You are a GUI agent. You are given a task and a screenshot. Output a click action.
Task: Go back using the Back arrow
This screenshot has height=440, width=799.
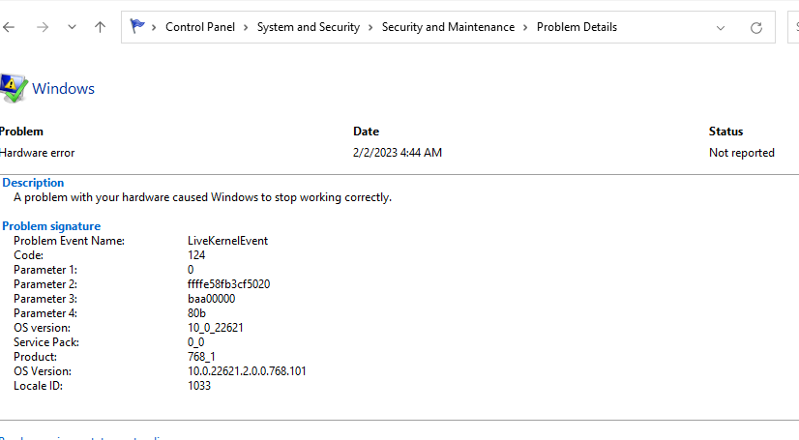[x=9, y=28]
